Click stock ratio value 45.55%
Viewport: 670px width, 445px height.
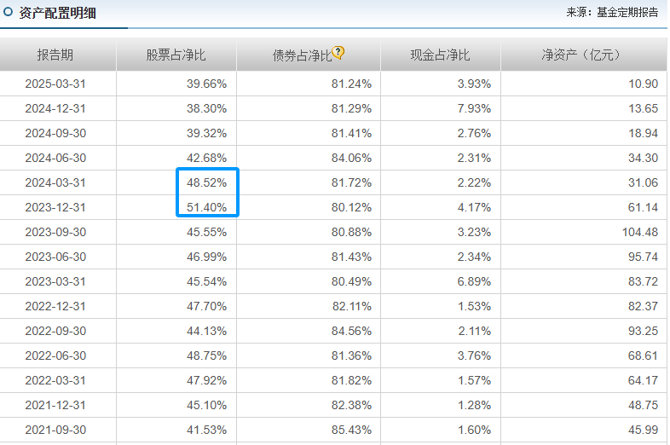[206, 232]
